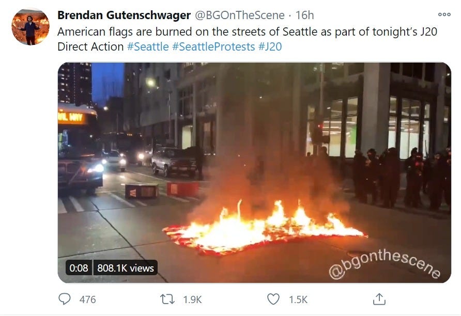Screen dimensions: 461x316
Task: Open the reply speech bubble icon
Action: pos(65,299)
